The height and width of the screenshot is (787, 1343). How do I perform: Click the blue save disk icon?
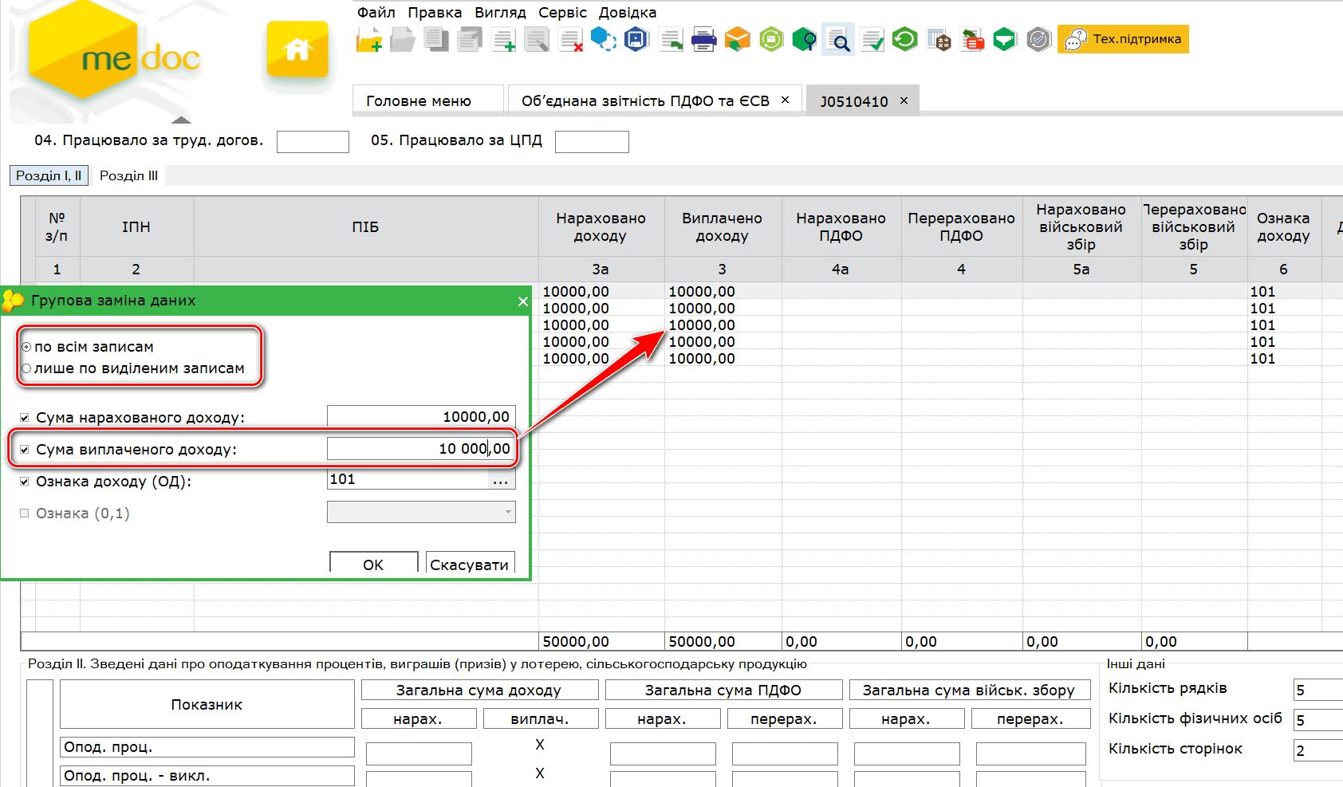636,39
